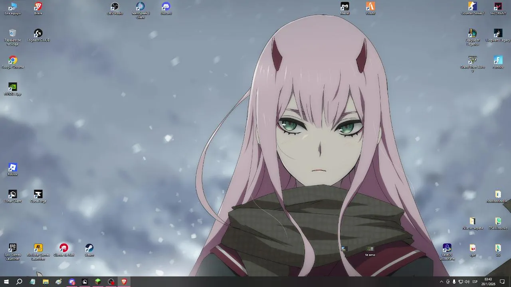The width and height of the screenshot is (511, 287).
Task: Click the microphone tray icon
Action: coord(454,282)
